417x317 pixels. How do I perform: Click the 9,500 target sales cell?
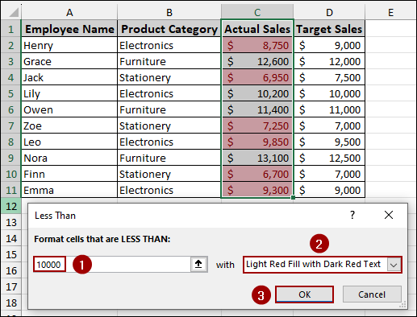pyautogui.click(x=329, y=142)
